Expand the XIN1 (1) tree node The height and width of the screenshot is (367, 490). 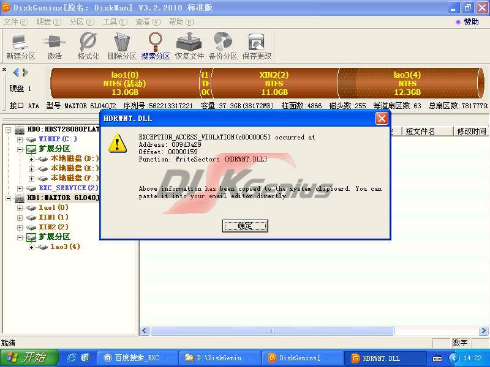(20, 218)
